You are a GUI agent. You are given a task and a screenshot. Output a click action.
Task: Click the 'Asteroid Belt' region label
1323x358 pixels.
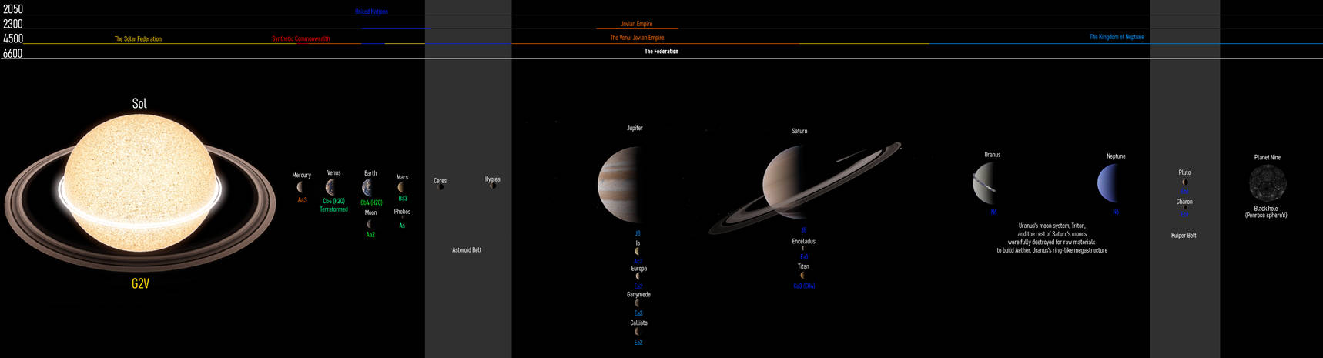click(x=467, y=250)
